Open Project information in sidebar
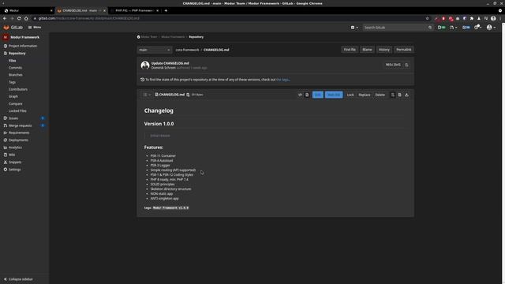Image resolution: width=505 pixels, height=284 pixels. [21, 46]
